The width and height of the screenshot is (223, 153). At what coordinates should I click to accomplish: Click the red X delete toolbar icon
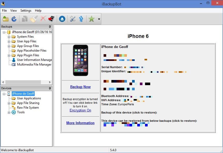click(x=43, y=19)
